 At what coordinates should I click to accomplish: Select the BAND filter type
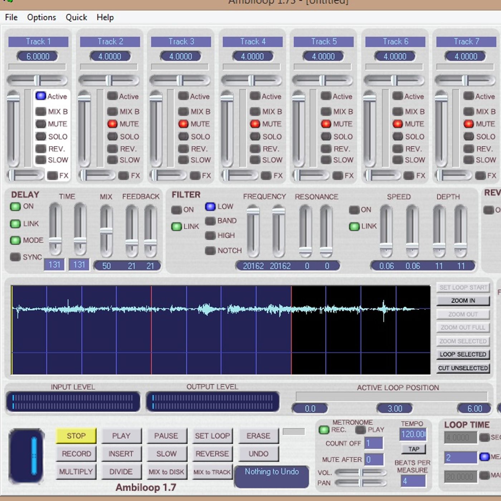pos(210,221)
